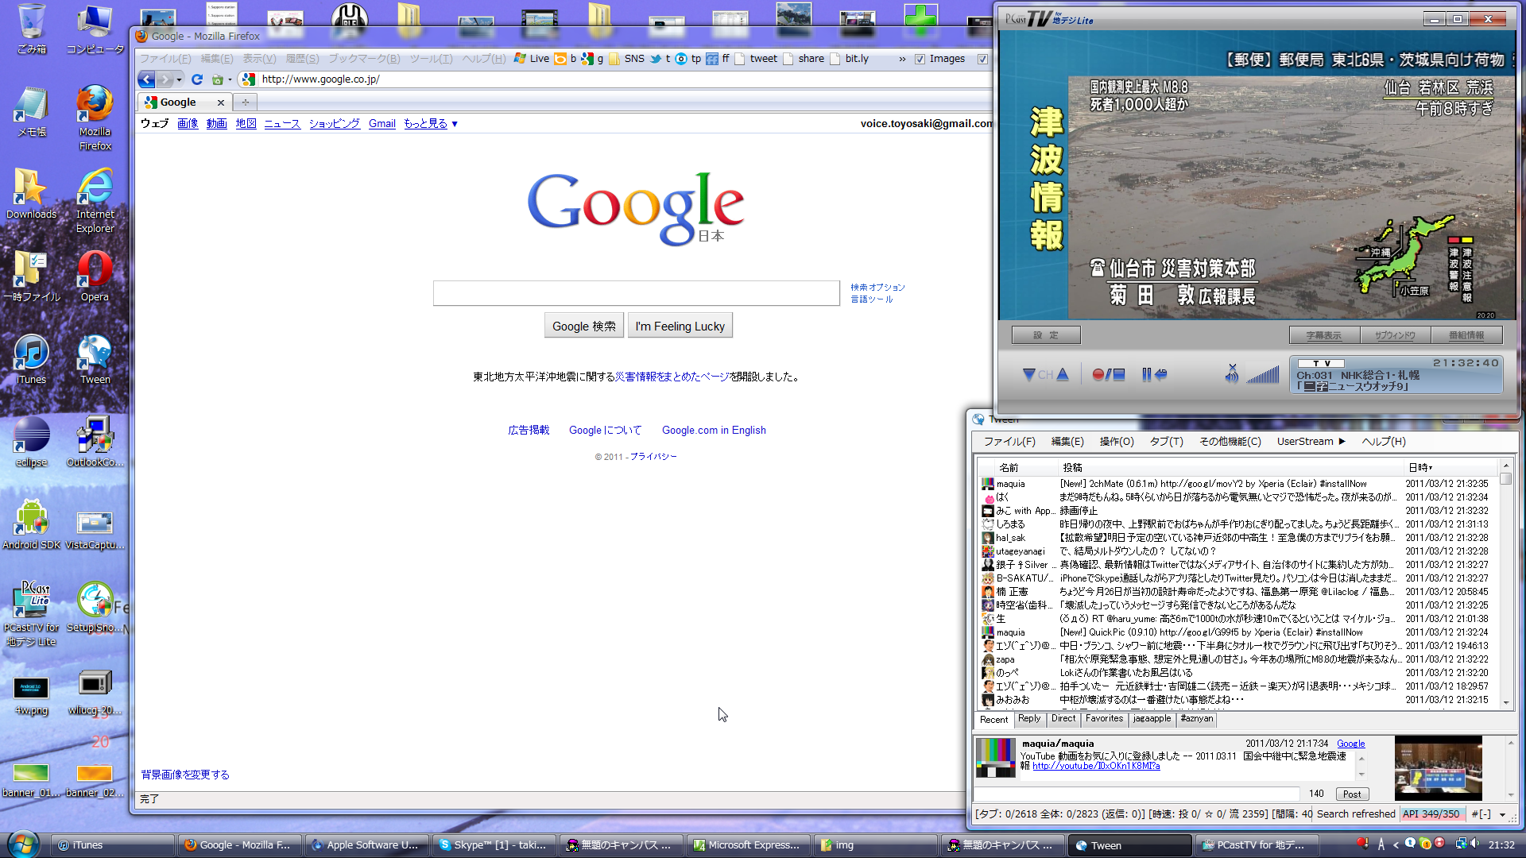
Task: Sort Tween timeline by 日時 column header
Action: pyautogui.click(x=1450, y=467)
